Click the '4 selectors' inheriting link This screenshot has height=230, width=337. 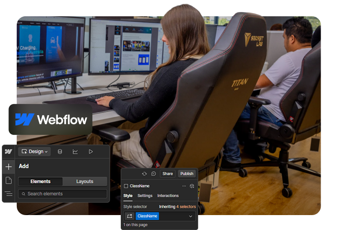click(186, 207)
